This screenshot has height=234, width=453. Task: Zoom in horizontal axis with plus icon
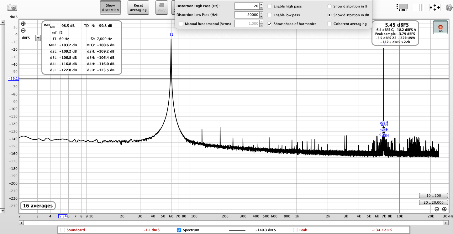444,209
